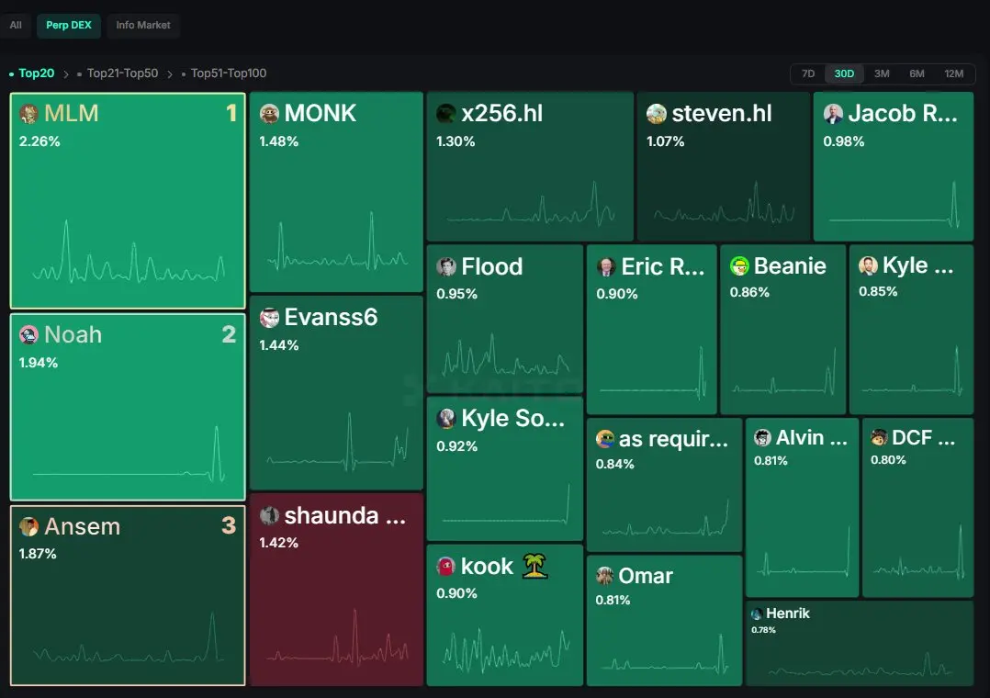Open the Henrik treemap tile
The height and width of the screenshot is (698, 990).
(x=860, y=642)
